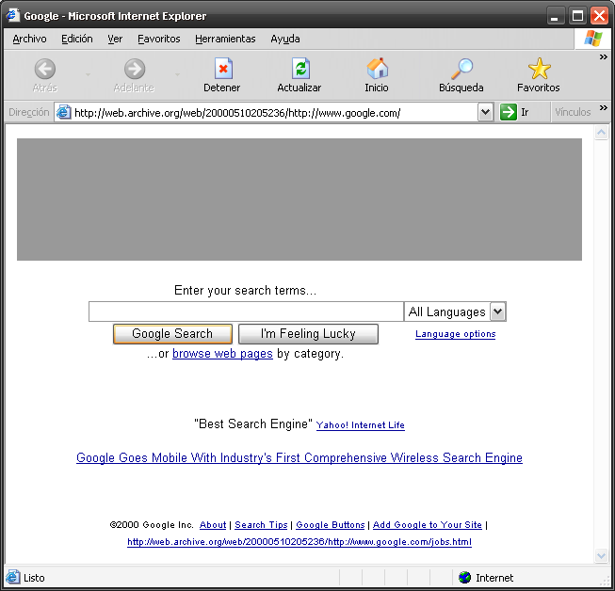Open the jobs.html archive link

299,542
